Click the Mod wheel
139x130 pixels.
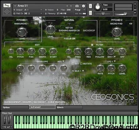pyautogui.click(x=9, y=120)
